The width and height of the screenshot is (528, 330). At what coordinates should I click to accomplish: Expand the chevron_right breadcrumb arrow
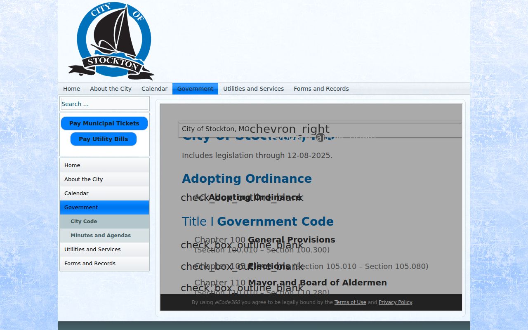(290, 129)
